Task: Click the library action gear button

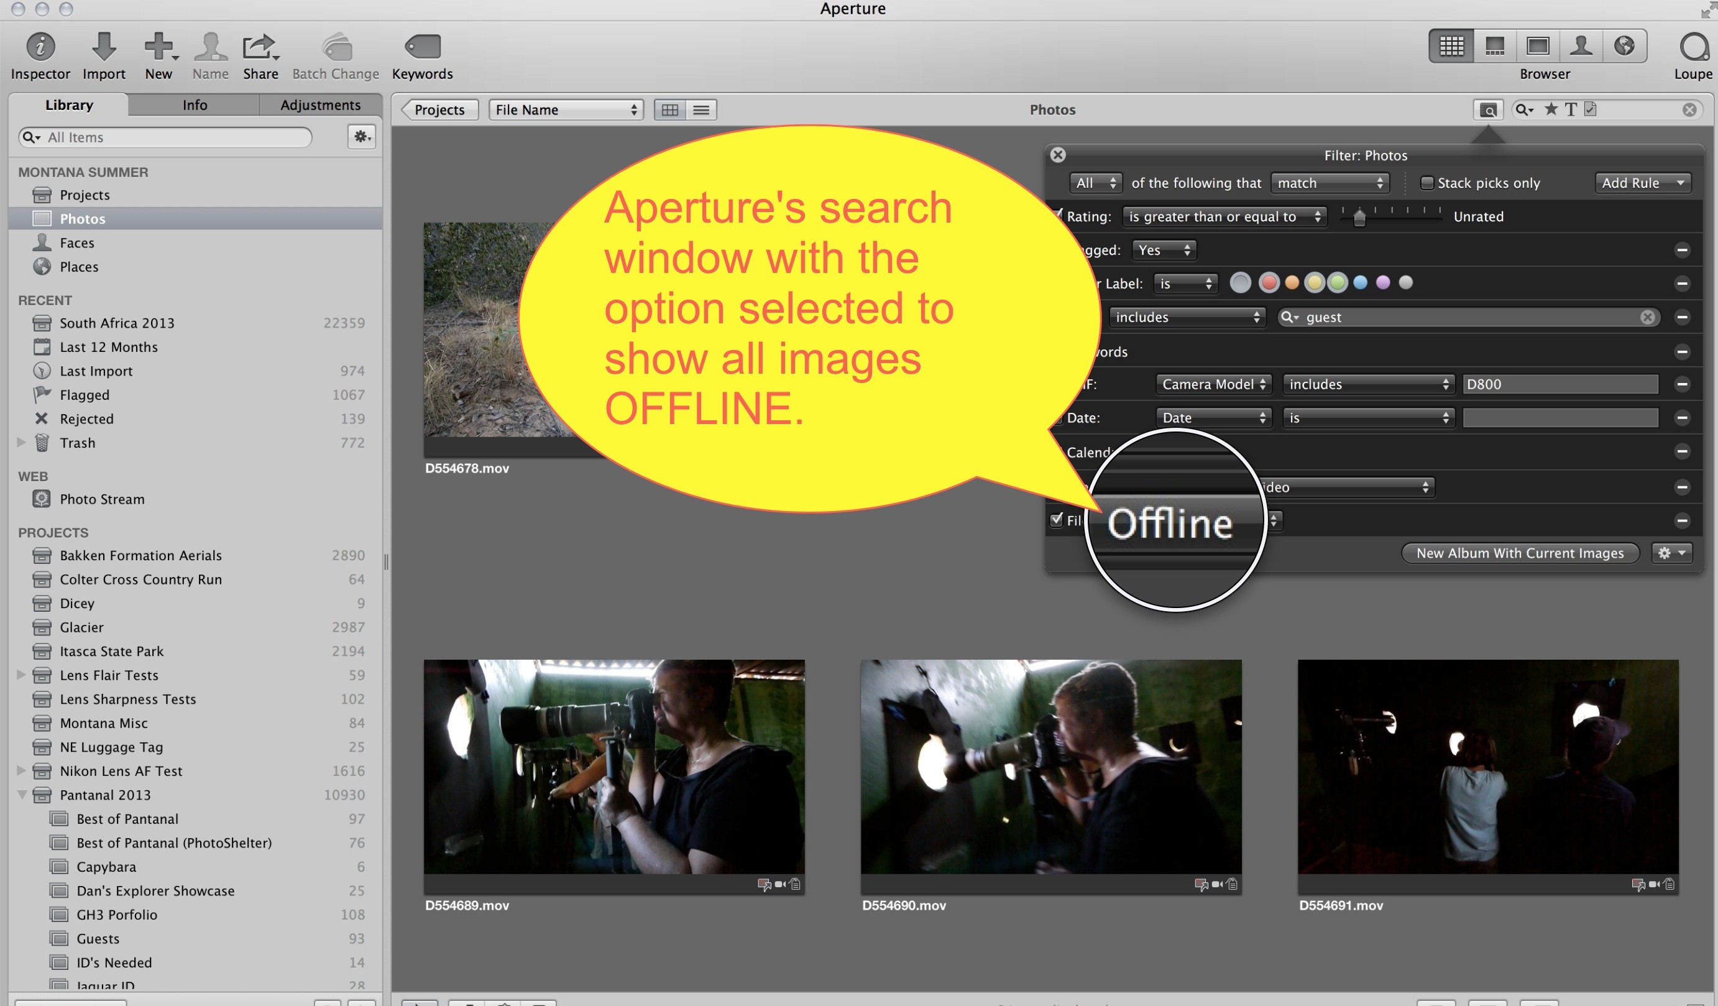Action: point(361,136)
